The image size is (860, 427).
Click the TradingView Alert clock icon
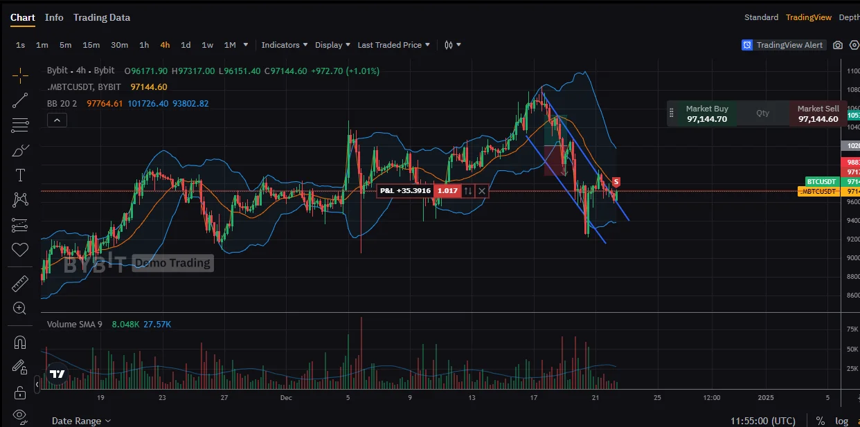pos(747,45)
